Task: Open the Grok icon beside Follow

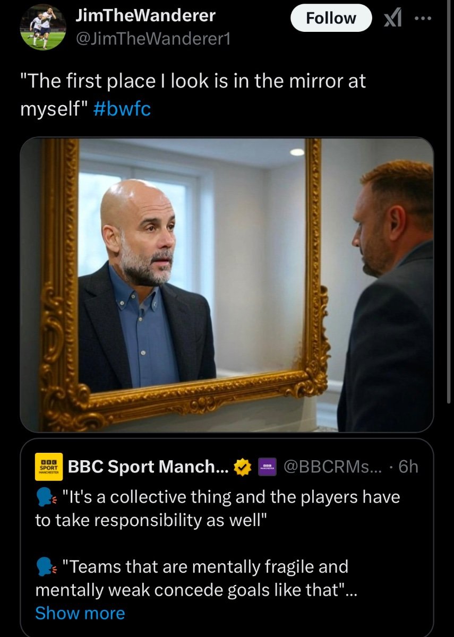Action: [393, 19]
